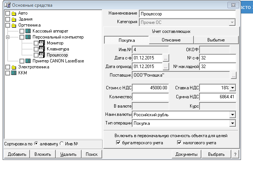Screen dimensions: 253x176
Task: Click the component icon beside Процессор
Action: pos(42,55)
